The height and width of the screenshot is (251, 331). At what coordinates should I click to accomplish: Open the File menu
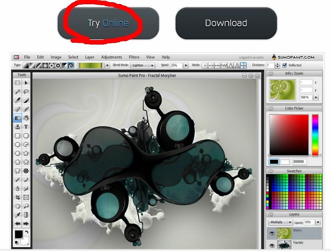[x=27, y=57]
